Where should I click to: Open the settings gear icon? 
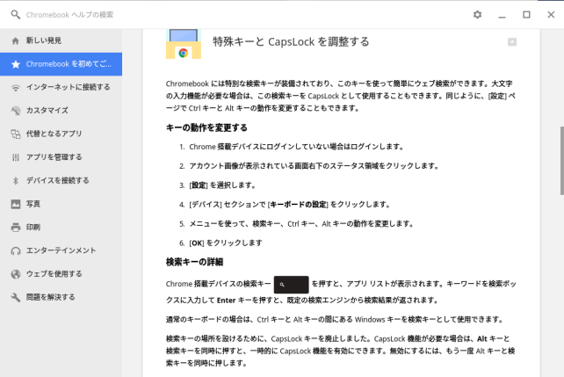click(477, 15)
